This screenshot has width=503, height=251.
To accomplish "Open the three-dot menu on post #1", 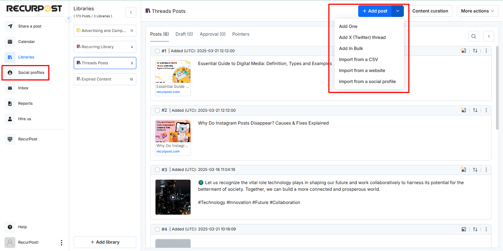I will click(486, 51).
